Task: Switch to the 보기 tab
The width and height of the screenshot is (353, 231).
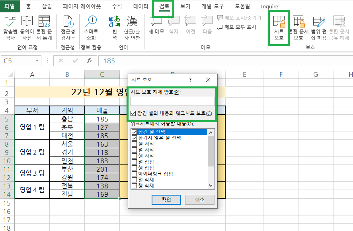Action: pyautogui.click(x=185, y=6)
